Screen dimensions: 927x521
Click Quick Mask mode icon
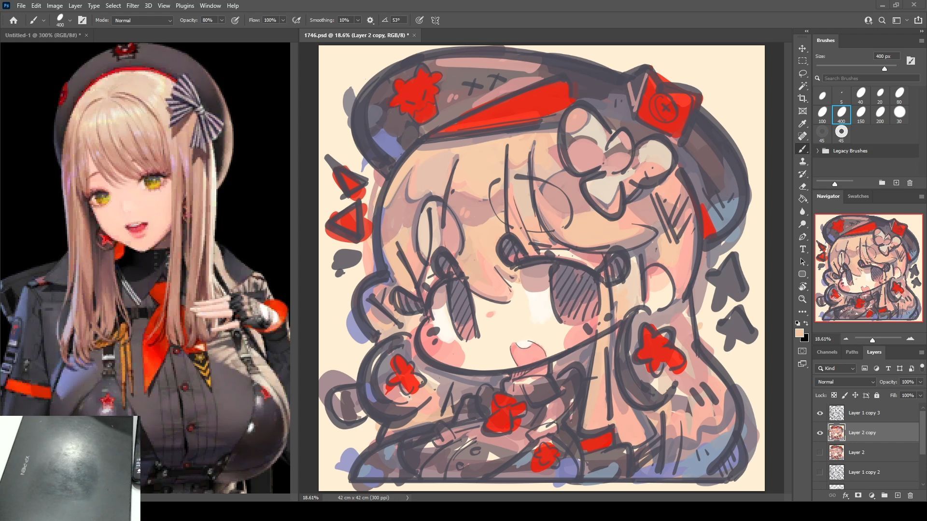pyautogui.click(x=802, y=351)
